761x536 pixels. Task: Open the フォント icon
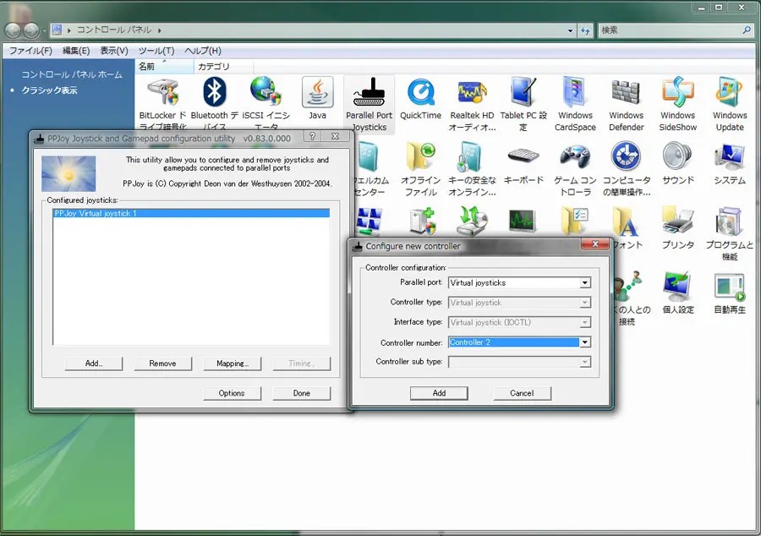pos(627,229)
